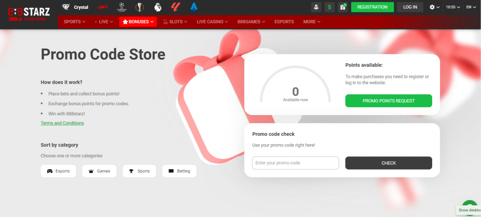Open the BONUSES menu
The height and width of the screenshot is (217, 481).
(x=138, y=22)
